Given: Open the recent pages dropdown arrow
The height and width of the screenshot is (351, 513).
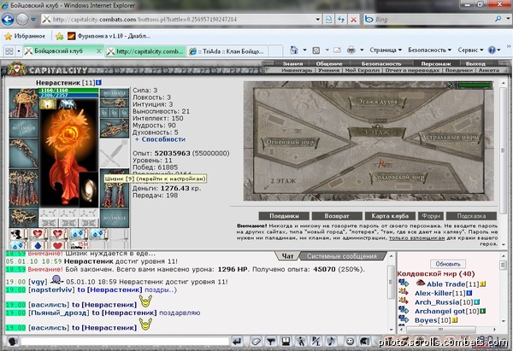Looking at the screenshot, I should (33, 20).
